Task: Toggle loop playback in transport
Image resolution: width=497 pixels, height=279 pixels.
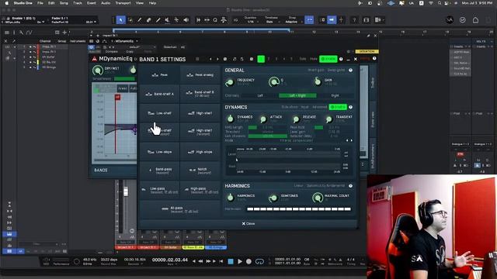Action: tap(259, 261)
